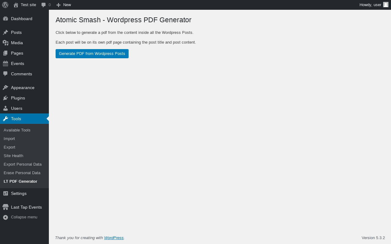Click the Pages icon in sidebar
The width and height of the screenshot is (391, 244).
pyautogui.click(x=5, y=53)
